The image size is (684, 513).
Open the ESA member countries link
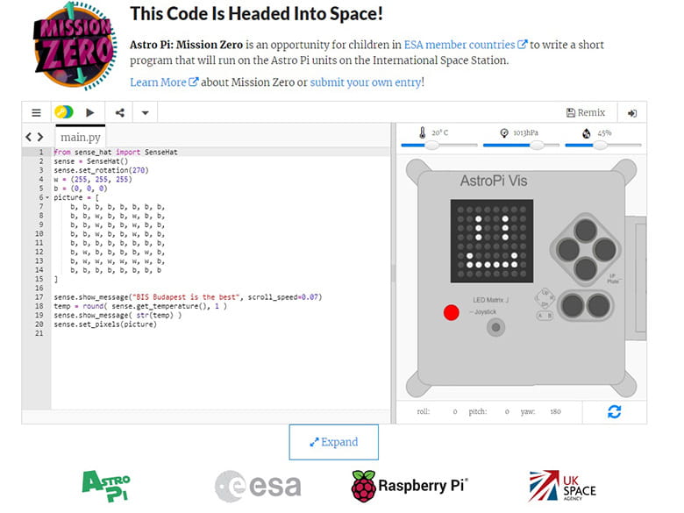point(466,45)
